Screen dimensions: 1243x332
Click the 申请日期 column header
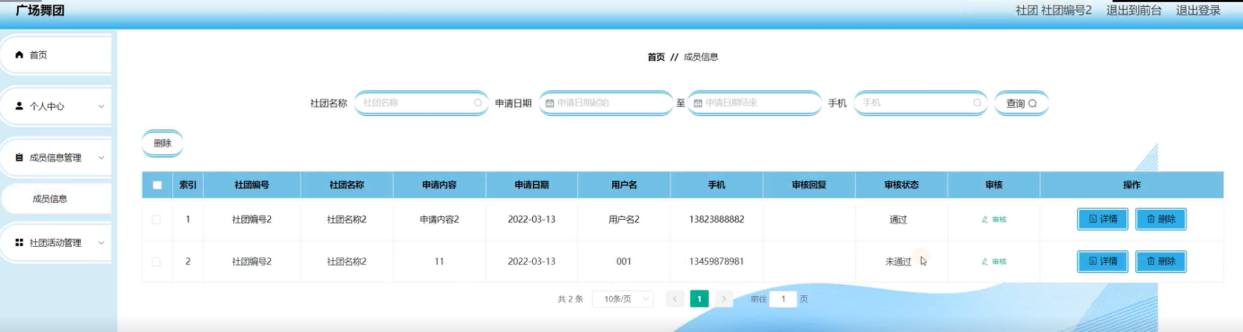pyautogui.click(x=531, y=186)
